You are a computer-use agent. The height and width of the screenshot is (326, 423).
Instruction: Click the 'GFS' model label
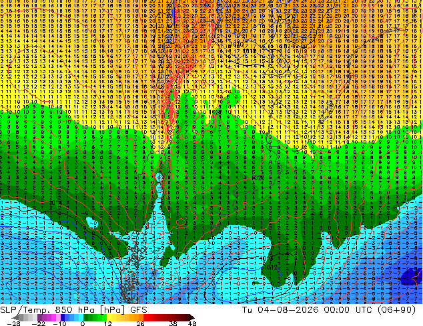click(139, 310)
